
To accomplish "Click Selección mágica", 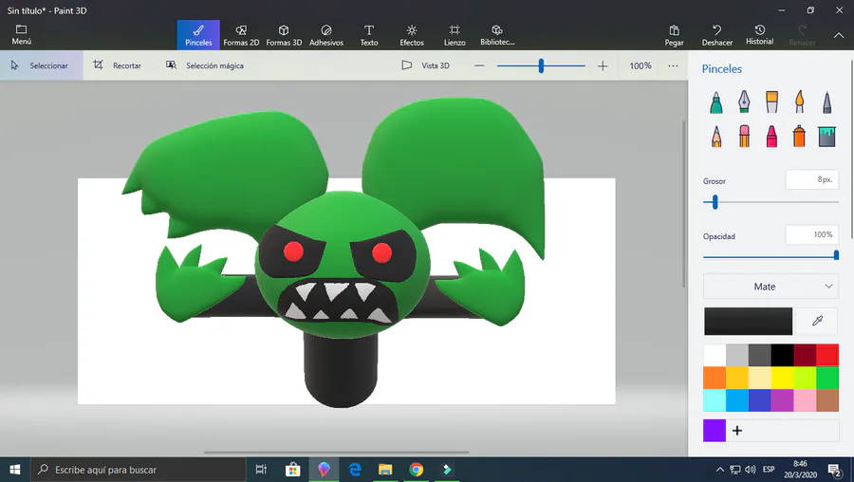I will click(205, 65).
